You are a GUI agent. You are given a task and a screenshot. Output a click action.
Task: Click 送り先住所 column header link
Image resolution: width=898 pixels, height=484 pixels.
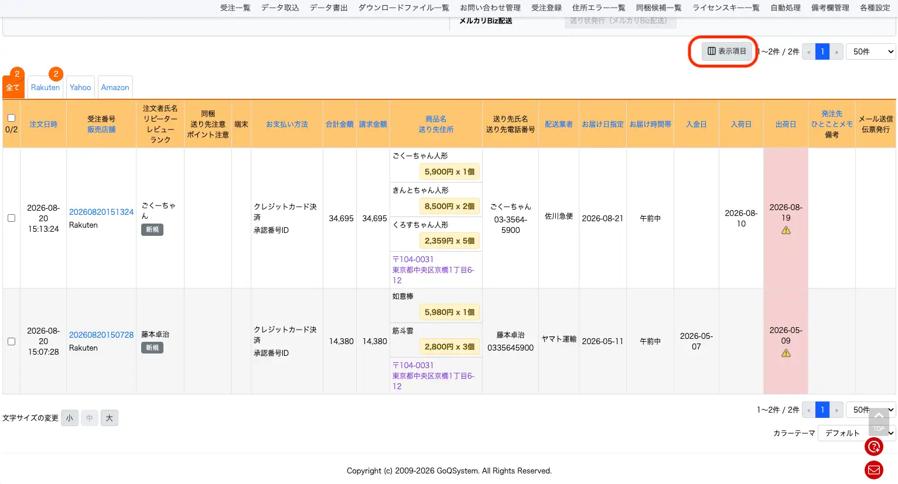[x=436, y=129]
